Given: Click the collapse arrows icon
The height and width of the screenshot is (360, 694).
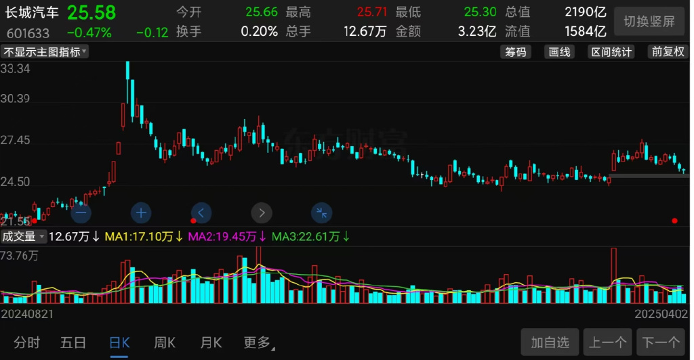Looking at the screenshot, I should pyautogui.click(x=322, y=213).
